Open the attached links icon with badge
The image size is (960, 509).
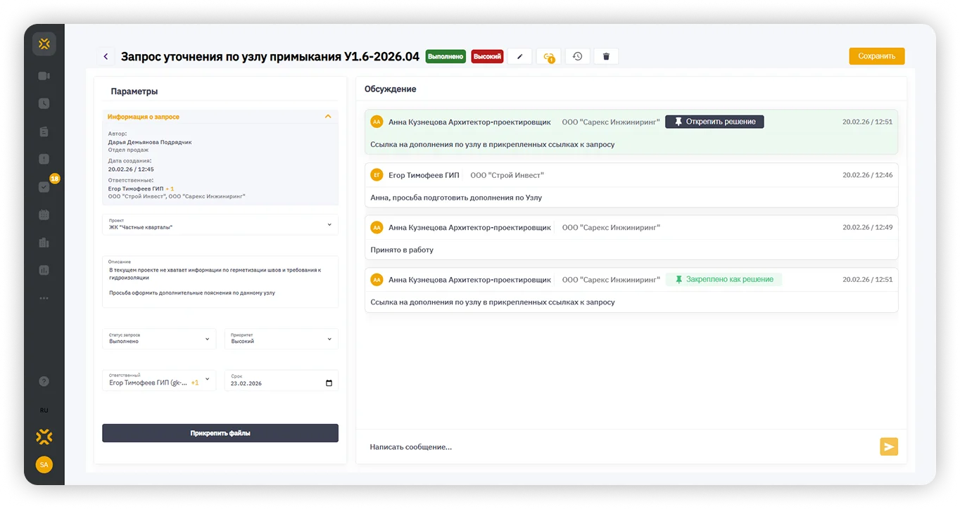click(548, 56)
